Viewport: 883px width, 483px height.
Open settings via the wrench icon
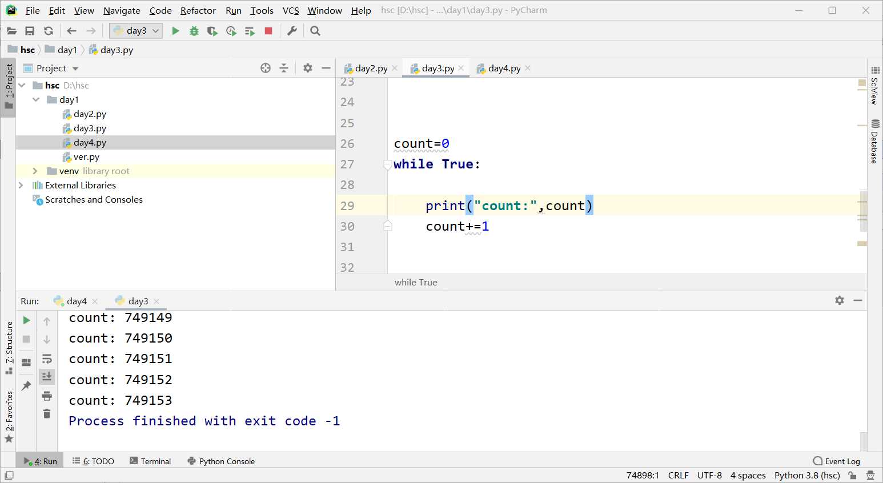coord(292,31)
